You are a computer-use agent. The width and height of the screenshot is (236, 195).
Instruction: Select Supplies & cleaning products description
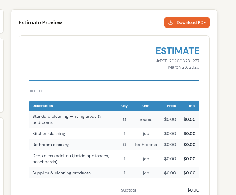[x=61, y=173]
